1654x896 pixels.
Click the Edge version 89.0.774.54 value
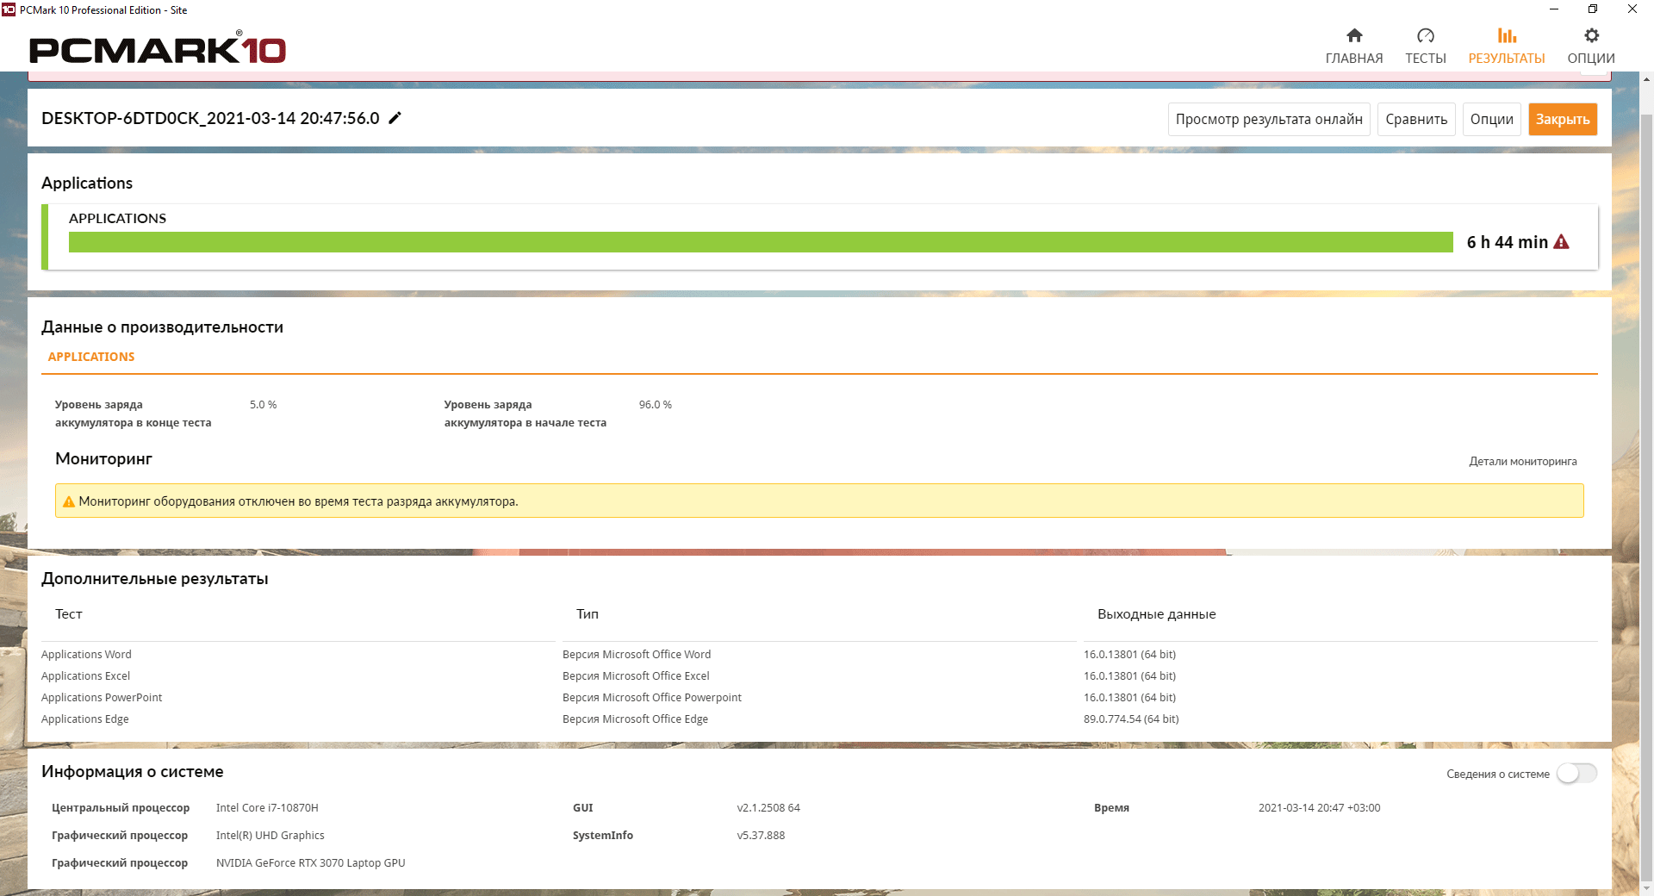(1131, 719)
